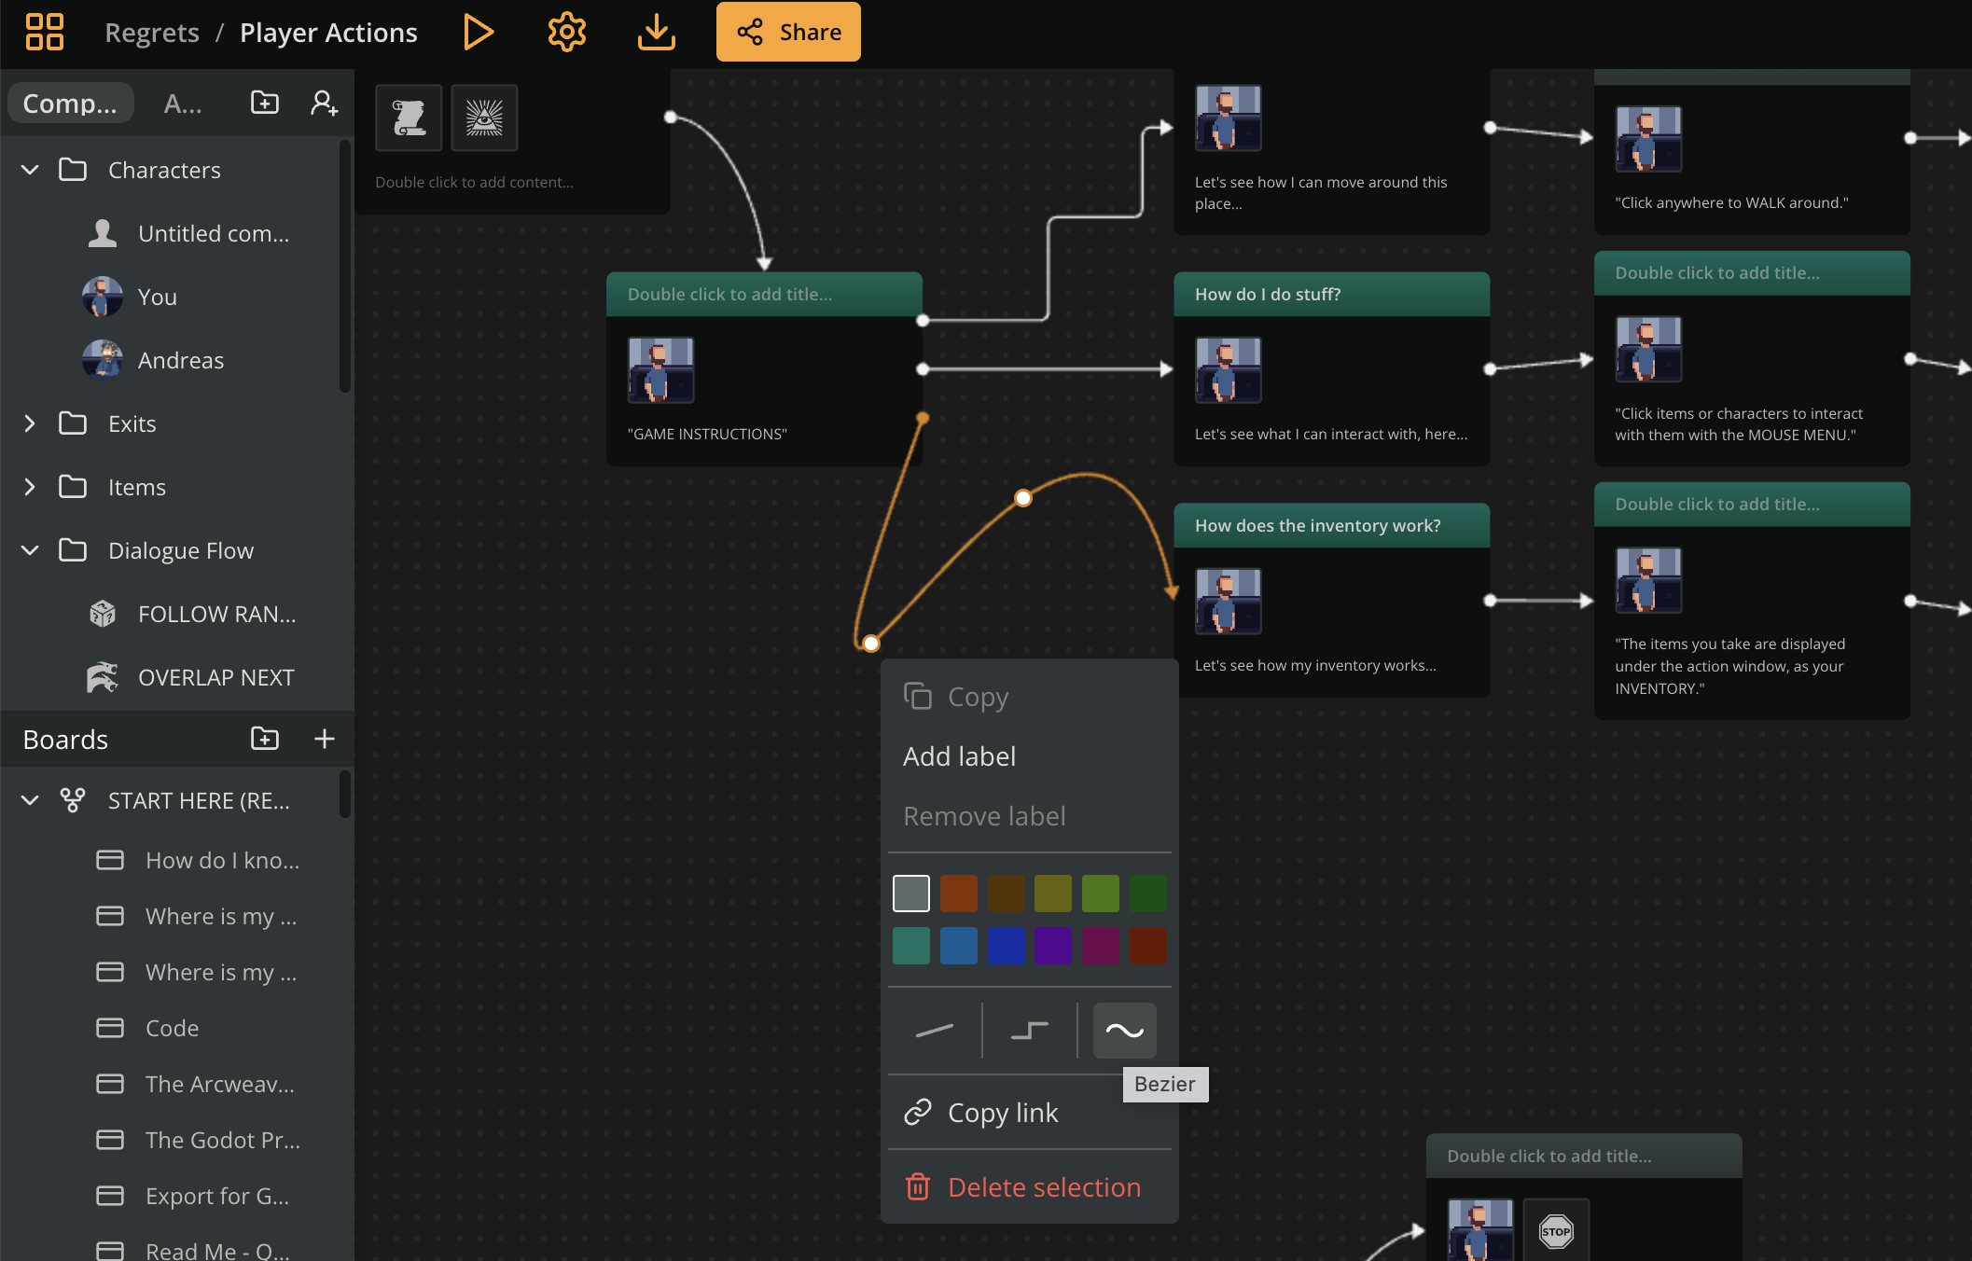
Task: Start play mode with the play icon
Action: (478, 32)
